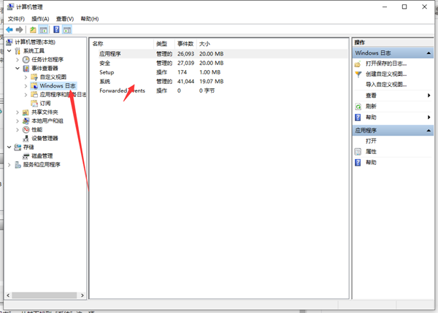Image resolution: width=438 pixels, height=313 pixels.
Task: Click 导入自定义视图 in actions pane
Action: (386, 85)
